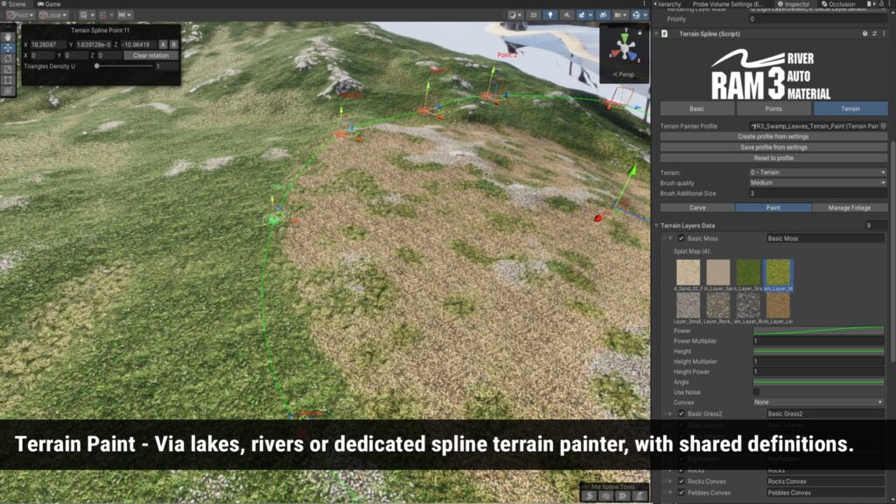Select the Rotate tool
The image size is (896, 504).
[9, 59]
